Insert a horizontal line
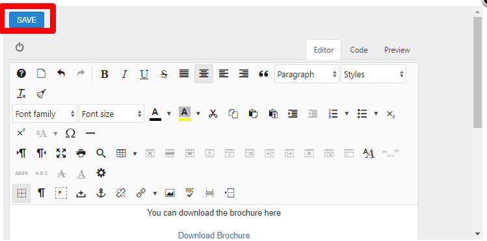Viewport: 487px width, 241px height. (90, 133)
